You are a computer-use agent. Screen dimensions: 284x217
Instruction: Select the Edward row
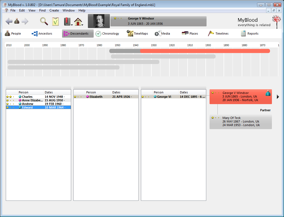tap(38, 107)
